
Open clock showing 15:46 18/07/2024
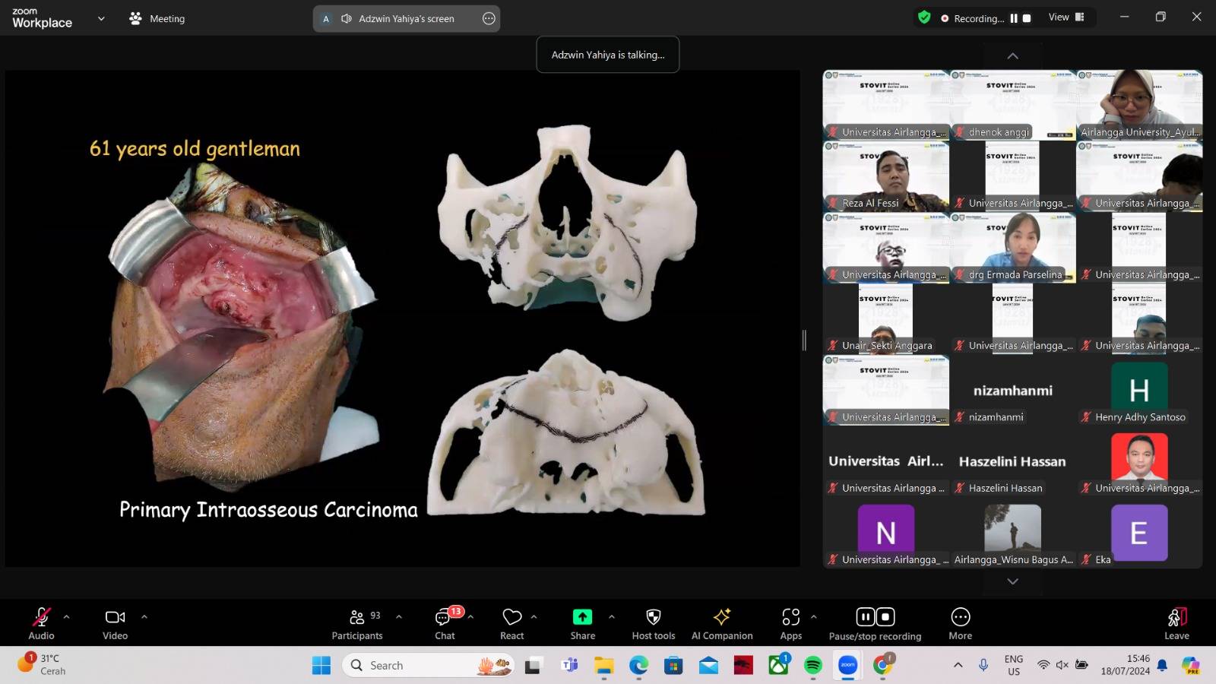point(1126,665)
